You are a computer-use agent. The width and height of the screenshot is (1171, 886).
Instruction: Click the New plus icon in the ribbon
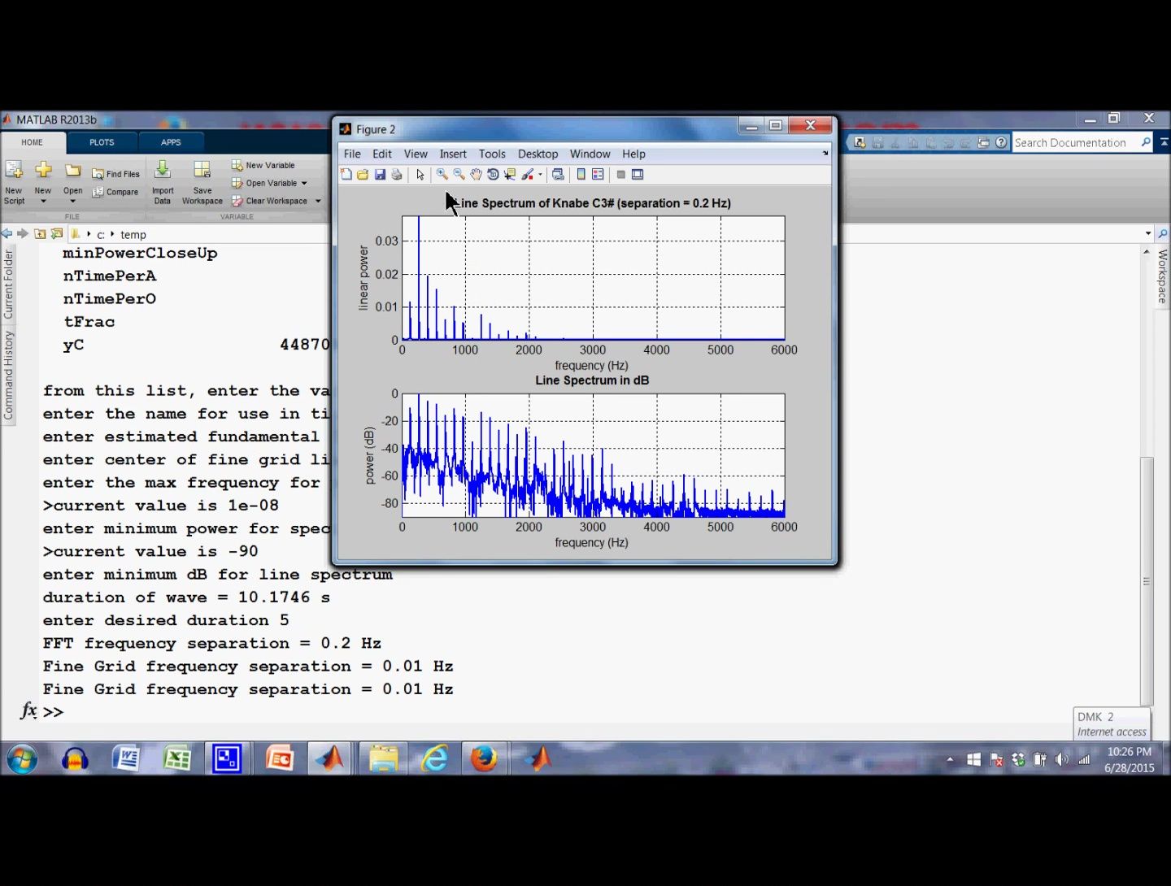[43, 170]
